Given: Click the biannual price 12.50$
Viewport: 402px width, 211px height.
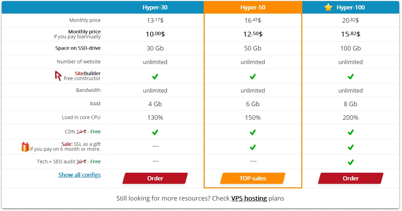Looking at the screenshot, I should tap(253, 34).
